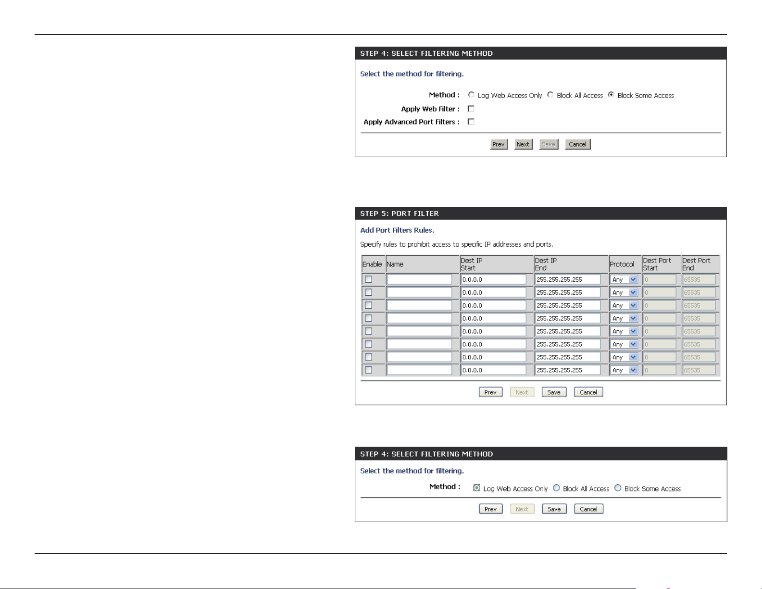
Task: Click Dest Port End field in fourth row
Action: 699,318
